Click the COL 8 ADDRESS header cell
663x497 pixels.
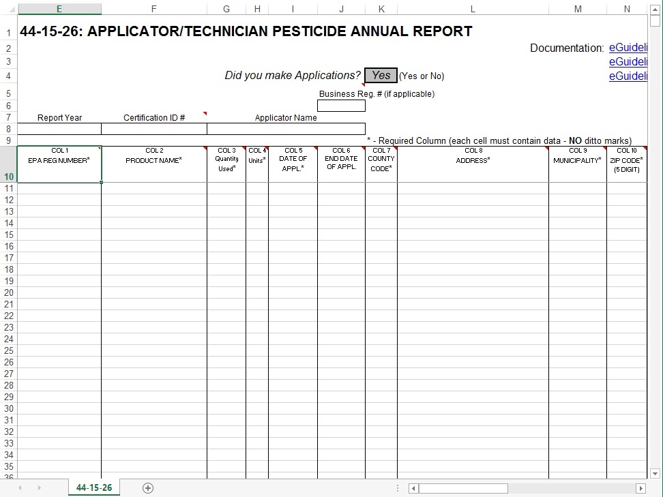tap(473, 164)
